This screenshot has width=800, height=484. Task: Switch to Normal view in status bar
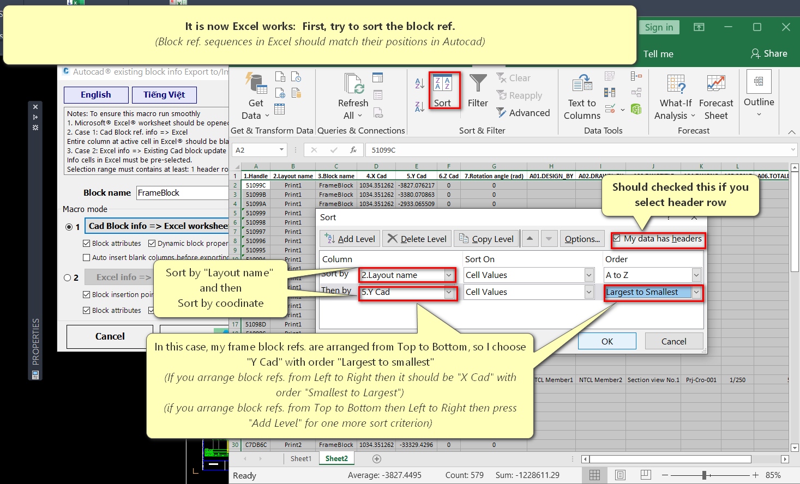click(595, 475)
